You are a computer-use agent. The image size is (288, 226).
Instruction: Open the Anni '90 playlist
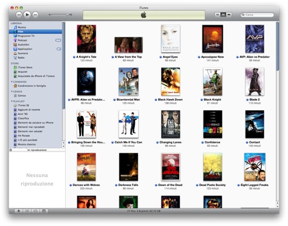point(23,114)
